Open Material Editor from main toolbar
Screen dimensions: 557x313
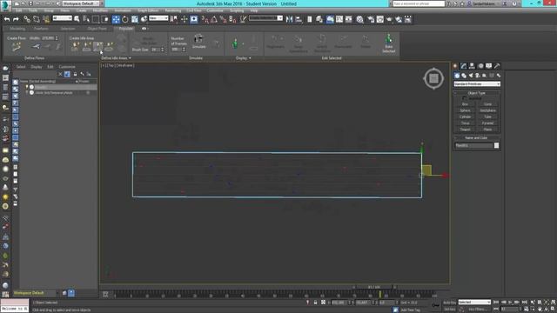[359, 19]
